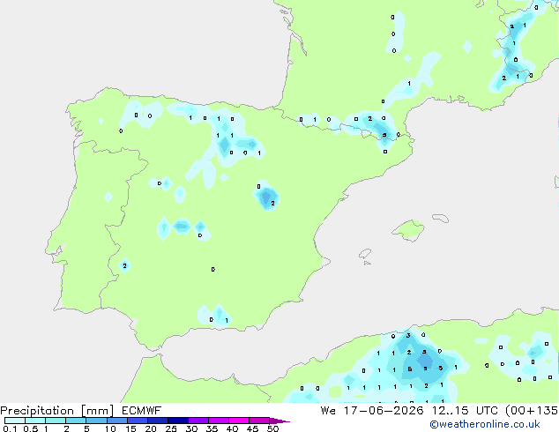Click the isolated '2' value on the Portugal-Spain border

tap(124, 265)
